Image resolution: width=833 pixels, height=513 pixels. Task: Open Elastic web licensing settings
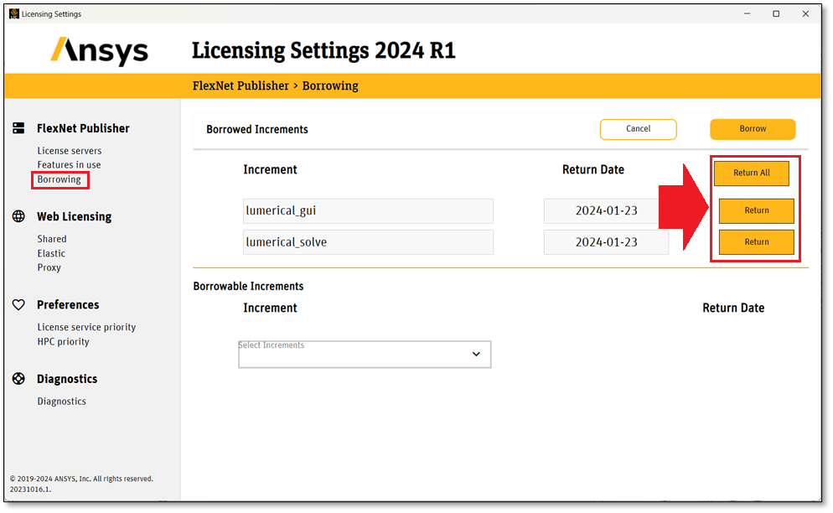(51, 254)
